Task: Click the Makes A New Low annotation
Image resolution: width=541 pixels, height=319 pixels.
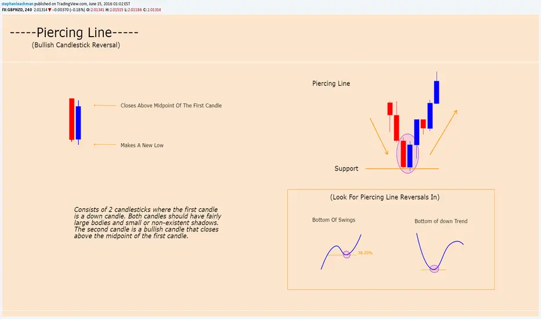Action: pos(142,145)
